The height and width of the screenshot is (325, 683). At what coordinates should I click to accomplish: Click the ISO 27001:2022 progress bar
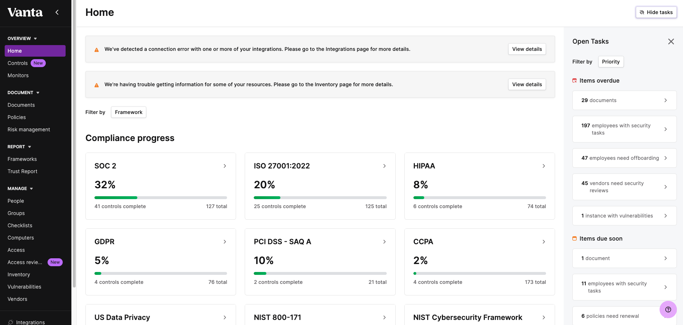pos(320,198)
